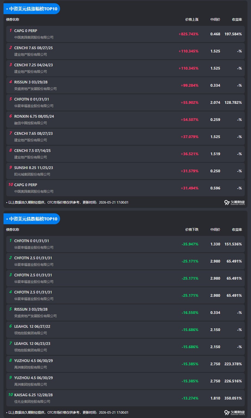Select bond KAISAG 6.25 12/28/28
Viewport: 251px width, 418px height.
pos(33,395)
